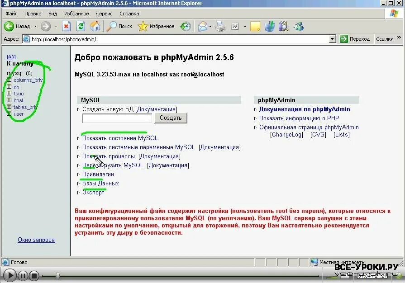Open the Forward button dropdown arrow

pos(56,26)
